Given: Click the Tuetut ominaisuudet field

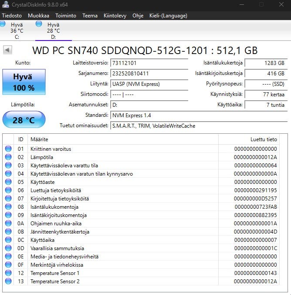Looking at the screenshot, I should click(199, 126).
